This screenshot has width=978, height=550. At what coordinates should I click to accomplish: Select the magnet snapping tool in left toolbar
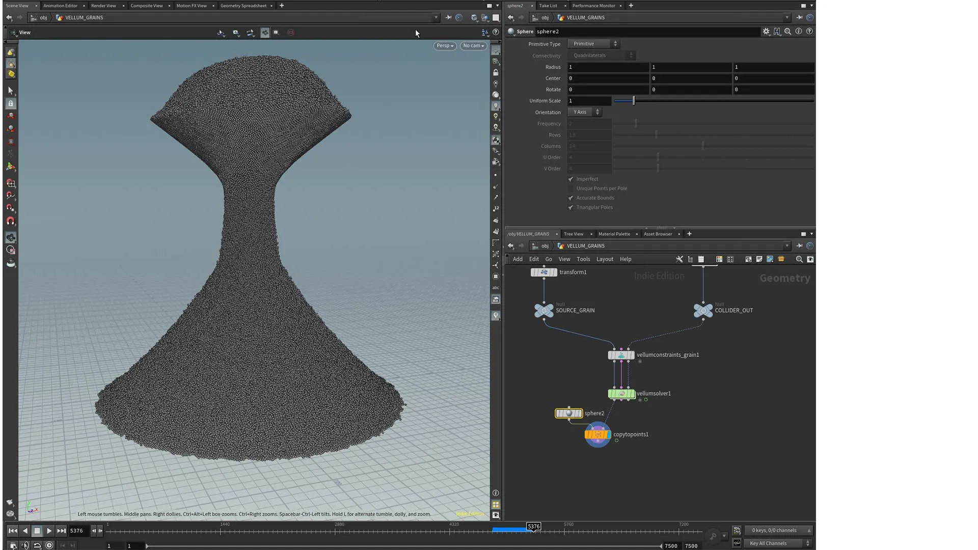[x=11, y=221]
